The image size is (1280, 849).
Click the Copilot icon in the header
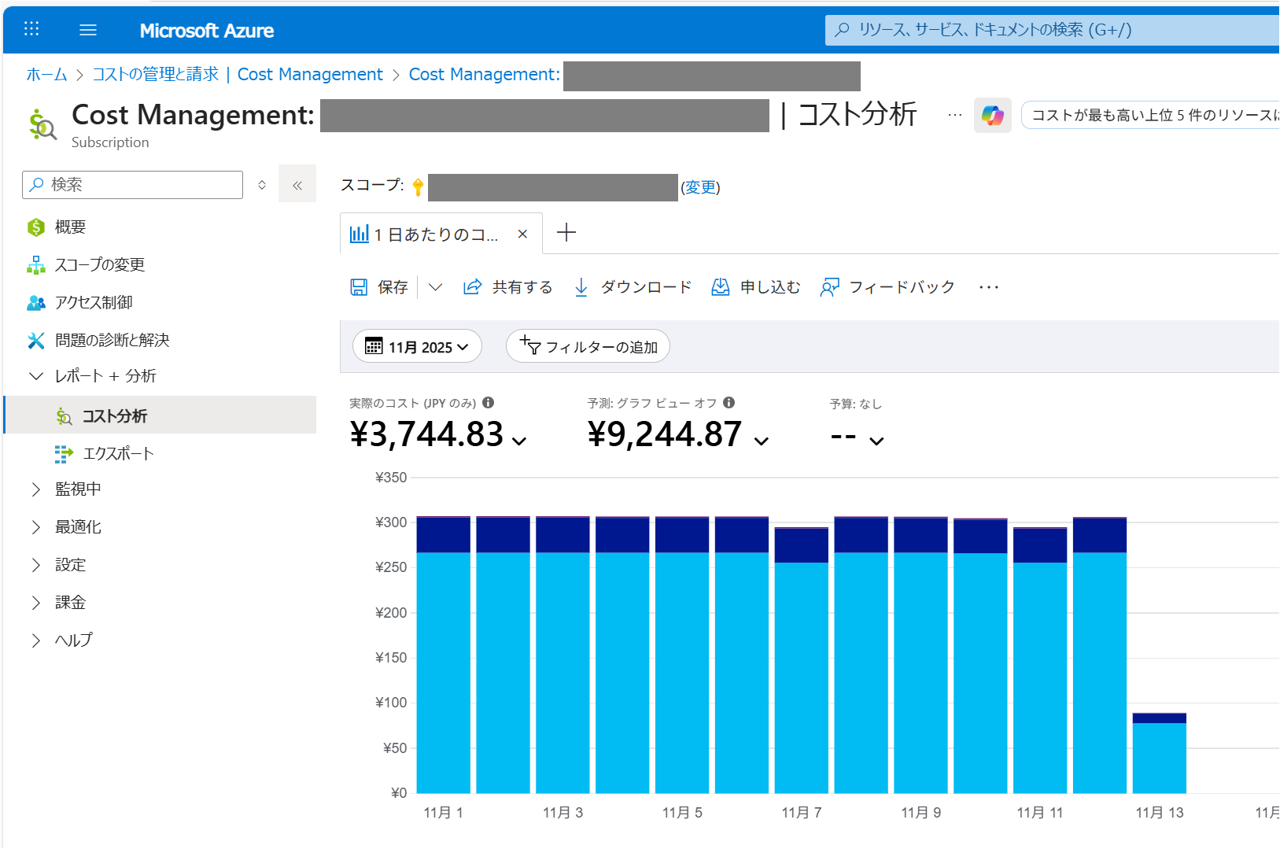click(x=992, y=116)
